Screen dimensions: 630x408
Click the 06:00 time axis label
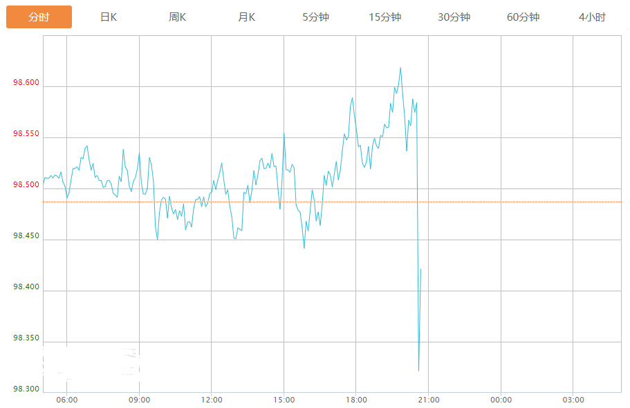(66, 400)
